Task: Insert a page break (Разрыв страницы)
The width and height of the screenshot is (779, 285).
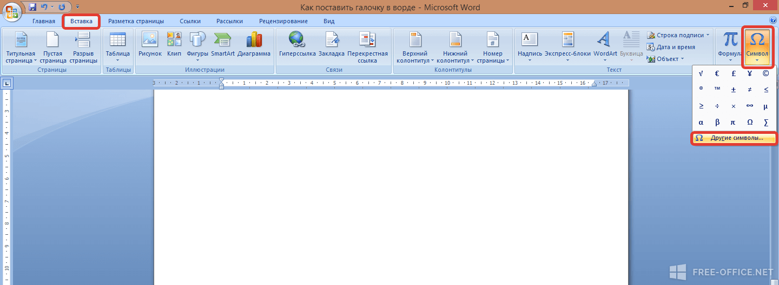Action: tap(83, 47)
